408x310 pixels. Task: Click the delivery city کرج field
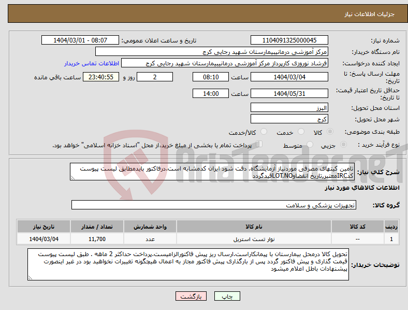pos(289,119)
